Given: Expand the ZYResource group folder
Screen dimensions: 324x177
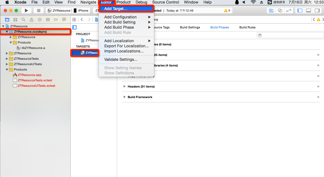Looking at the screenshot, I should [x=11, y=37].
